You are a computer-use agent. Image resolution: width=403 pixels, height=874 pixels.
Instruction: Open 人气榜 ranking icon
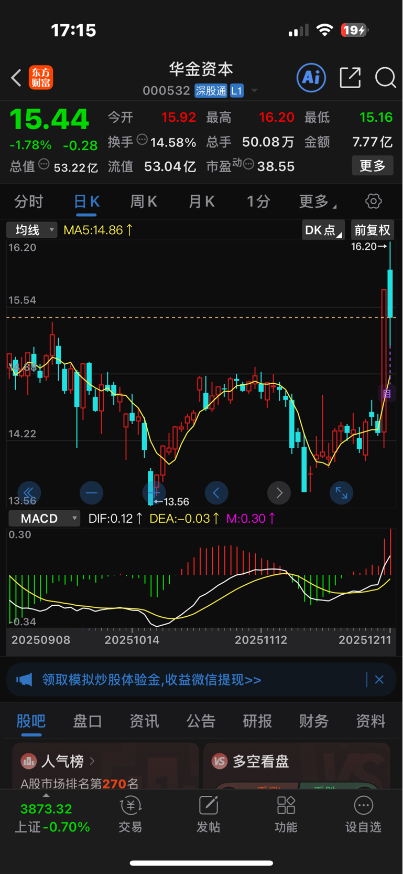(28, 761)
